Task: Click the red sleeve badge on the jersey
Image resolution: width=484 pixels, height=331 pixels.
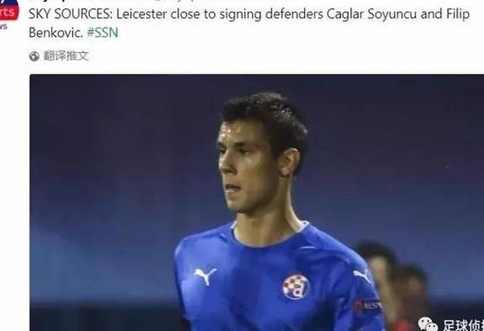Action: tap(368, 305)
